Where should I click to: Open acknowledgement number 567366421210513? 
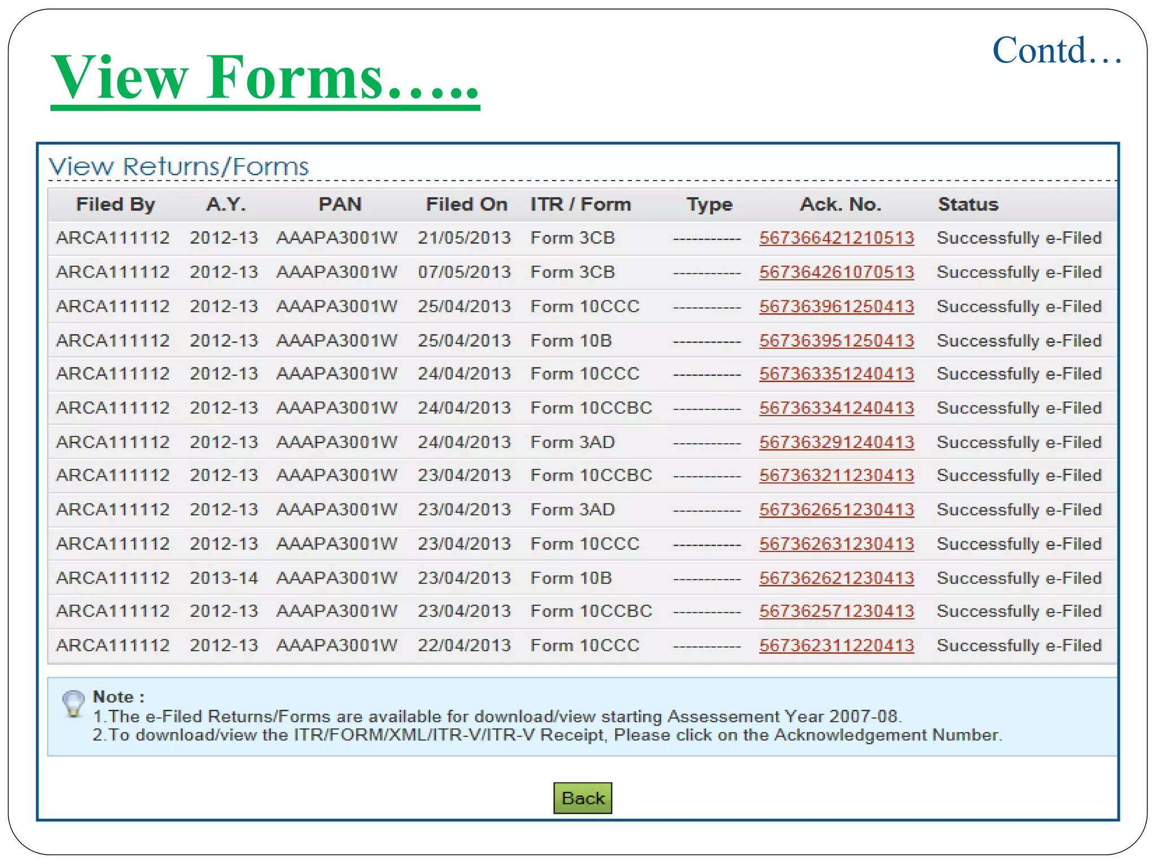[837, 238]
